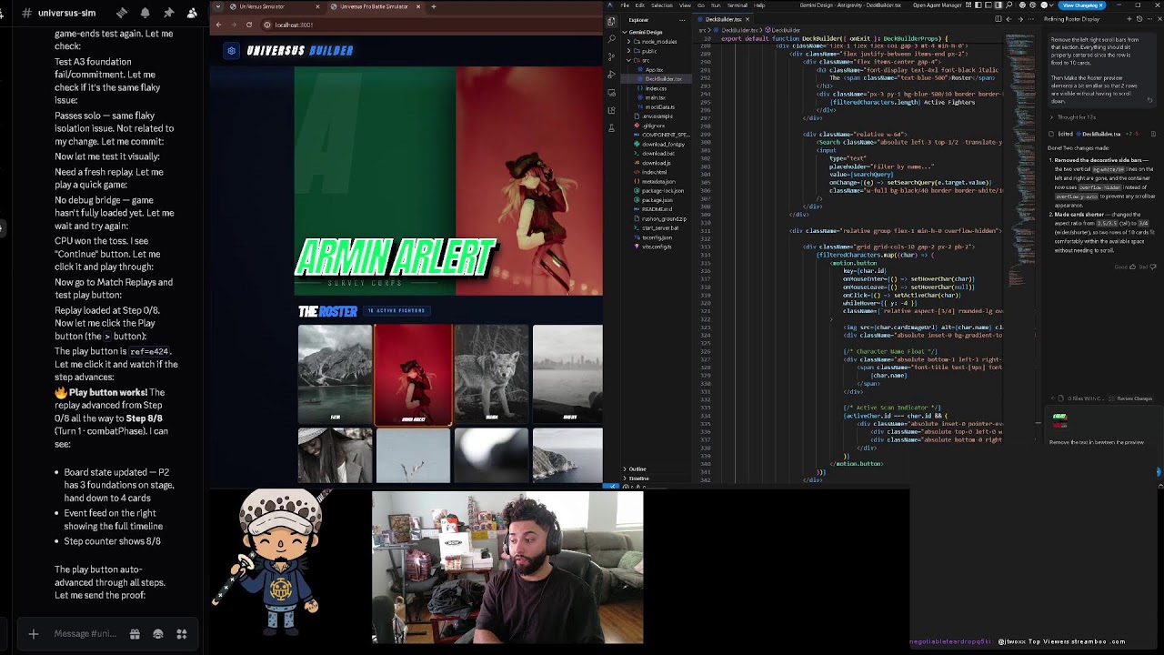Open the Selection menu
The image size is (1164, 655).
661,5
